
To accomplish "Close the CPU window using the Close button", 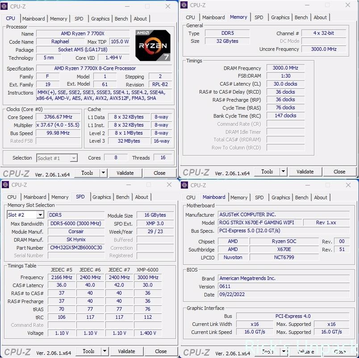I will [x=159, y=173].
